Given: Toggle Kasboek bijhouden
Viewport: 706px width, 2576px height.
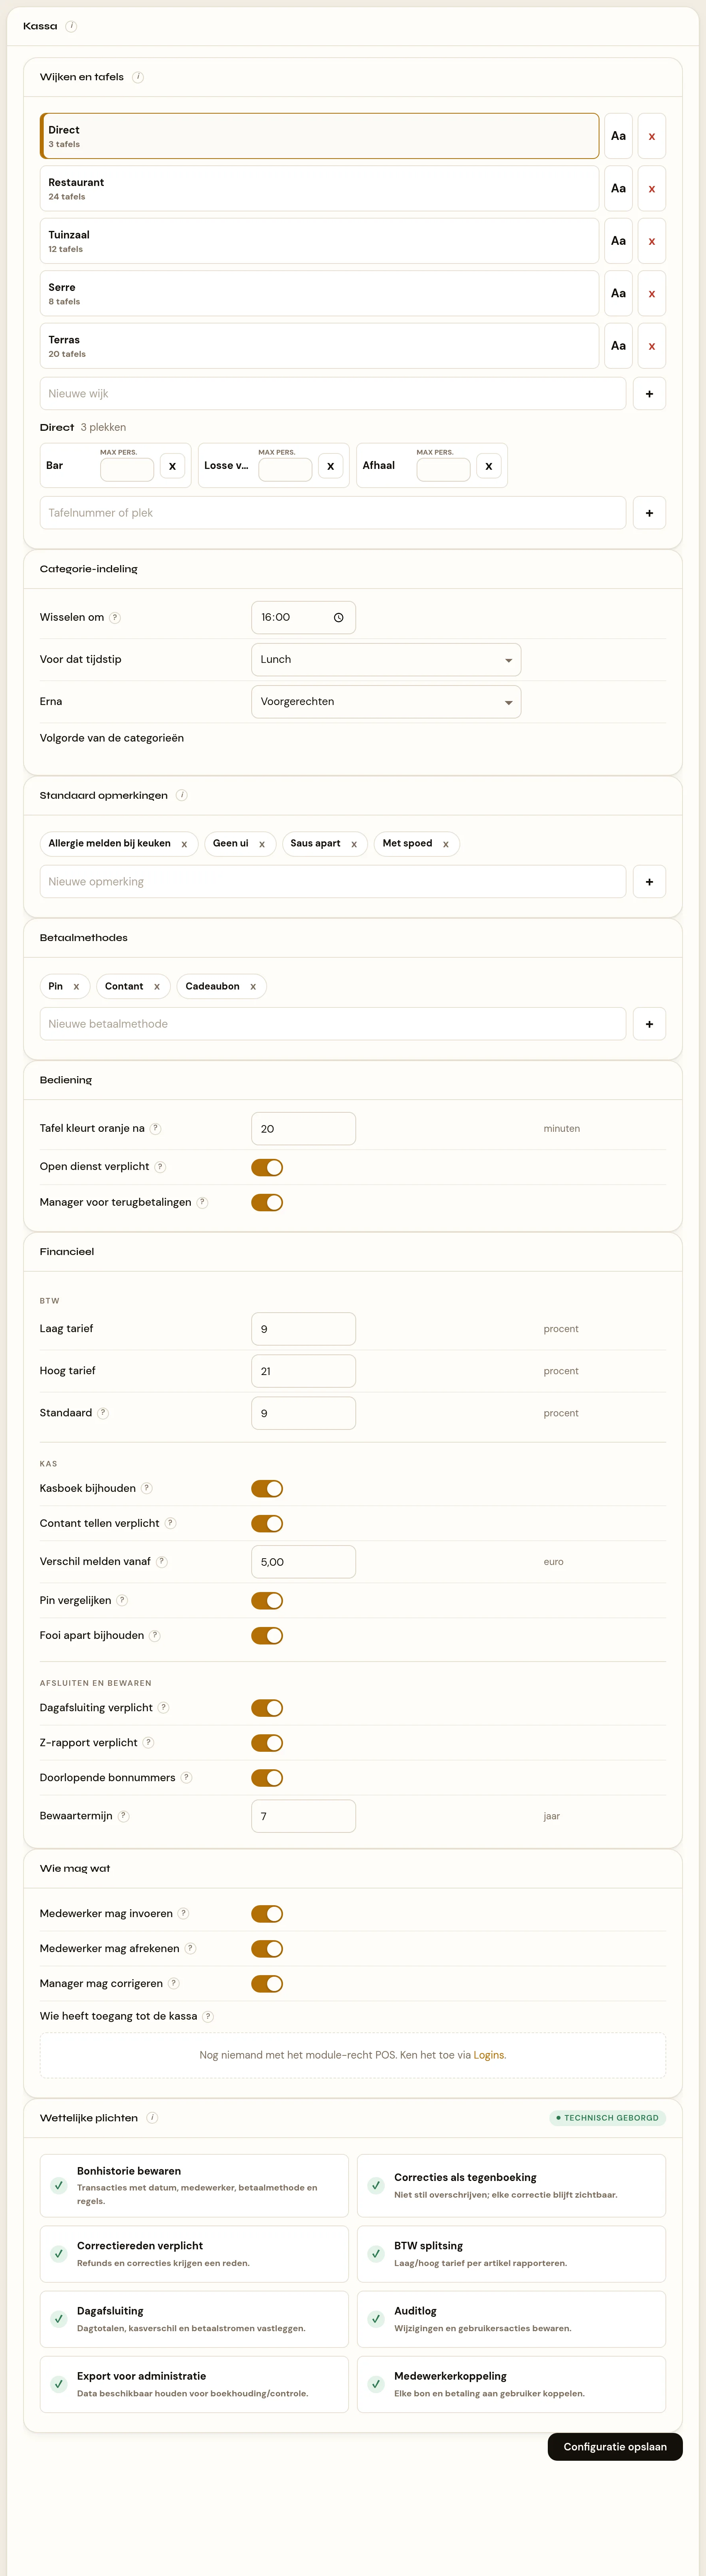Looking at the screenshot, I should point(267,1489).
